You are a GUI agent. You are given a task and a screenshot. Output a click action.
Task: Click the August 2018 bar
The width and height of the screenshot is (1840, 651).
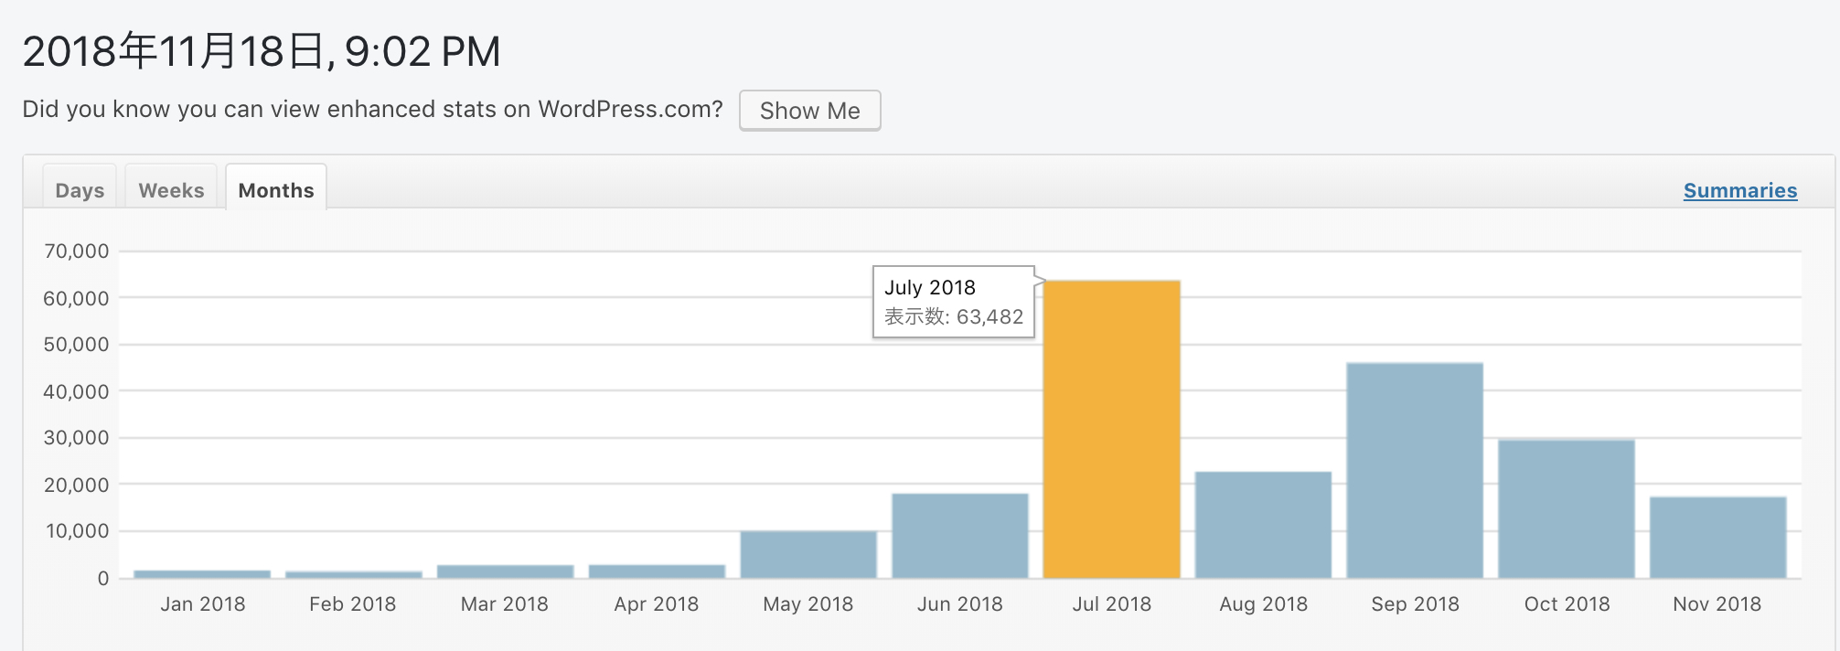point(1263,525)
